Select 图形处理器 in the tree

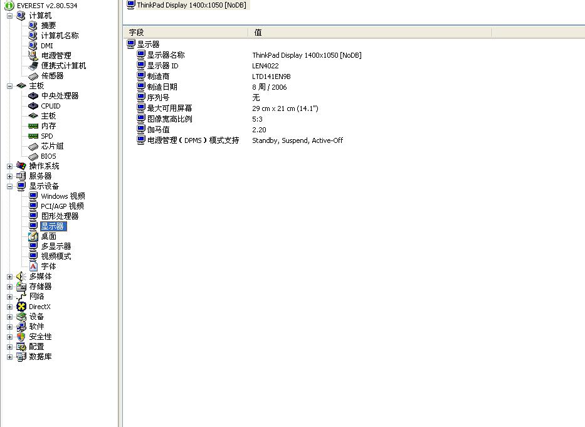click(x=60, y=216)
